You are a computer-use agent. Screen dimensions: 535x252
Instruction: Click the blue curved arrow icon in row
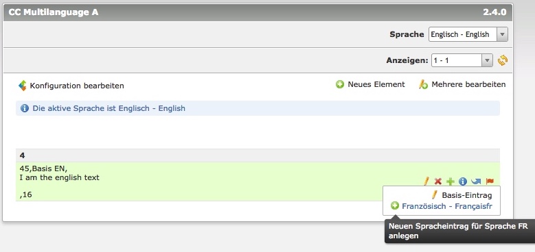[476, 181]
